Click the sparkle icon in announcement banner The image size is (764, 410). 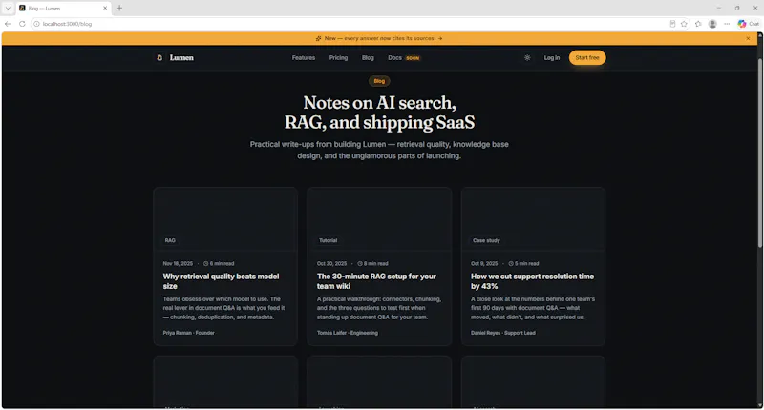pos(318,38)
